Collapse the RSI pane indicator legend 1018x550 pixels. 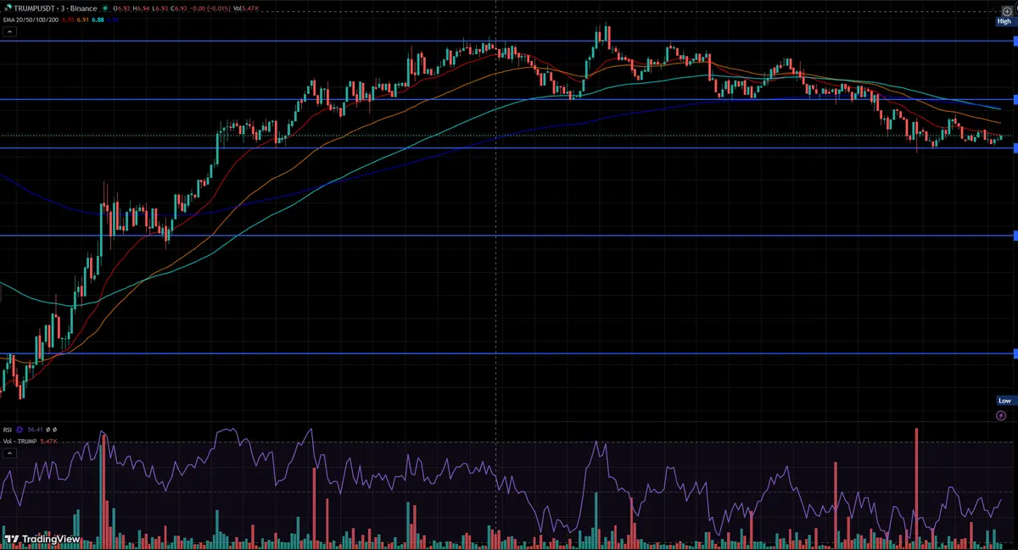click(9, 453)
